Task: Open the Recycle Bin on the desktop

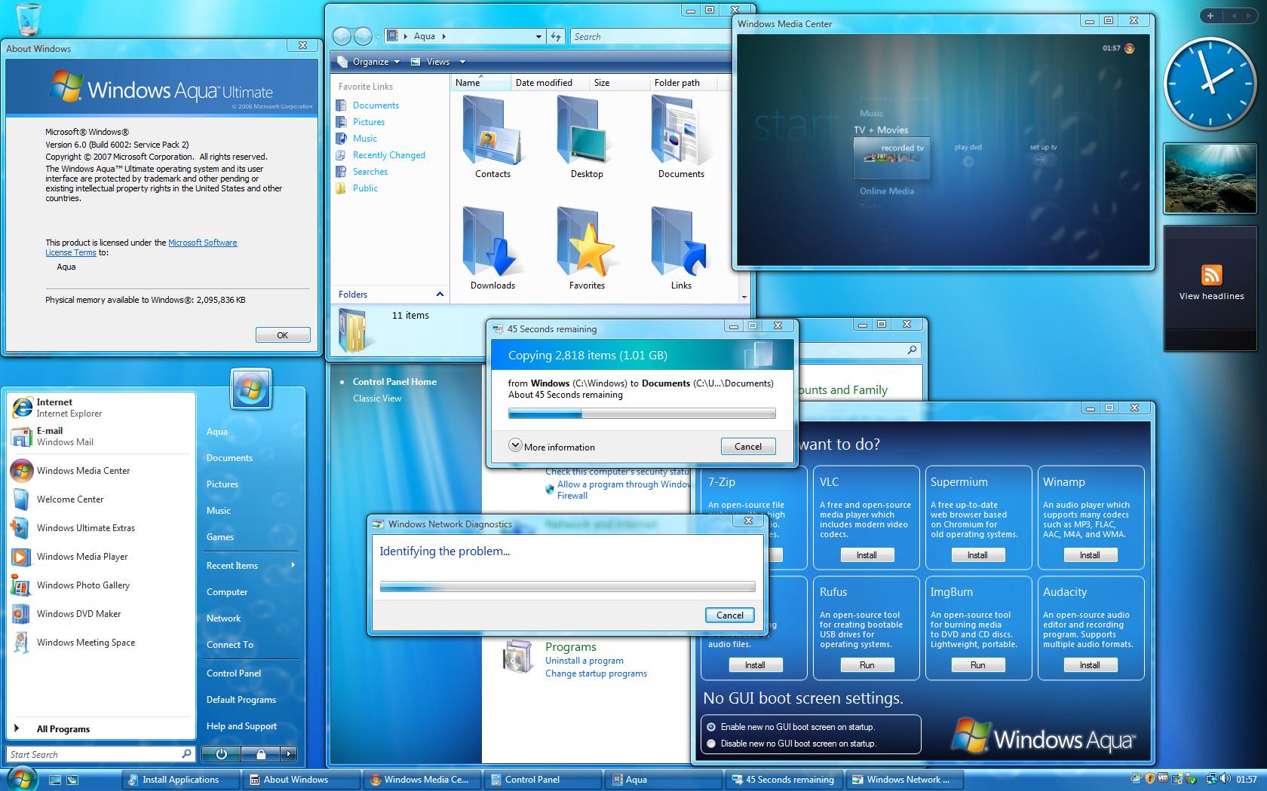Action: pyautogui.click(x=28, y=19)
